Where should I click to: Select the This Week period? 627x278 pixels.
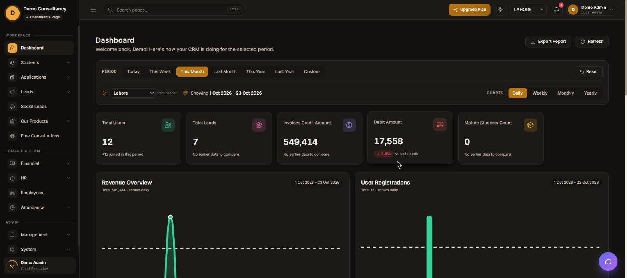(160, 71)
